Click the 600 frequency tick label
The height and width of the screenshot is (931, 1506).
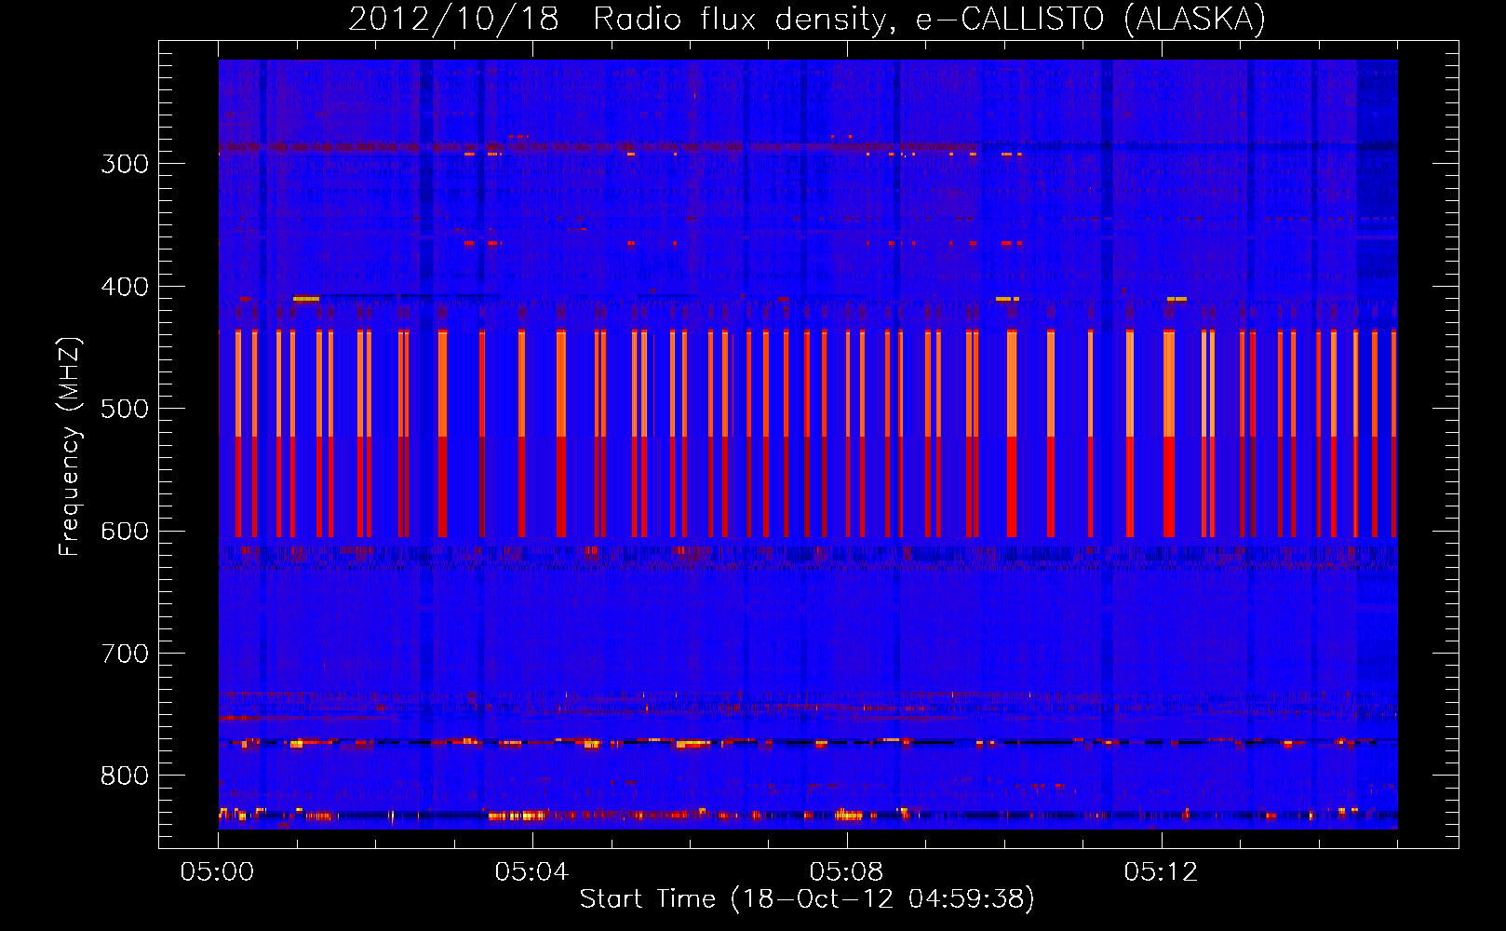(125, 532)
